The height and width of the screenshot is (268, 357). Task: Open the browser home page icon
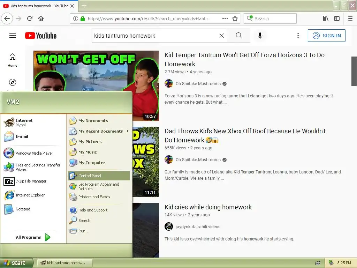pyautogui.click(x=41, y=18)
